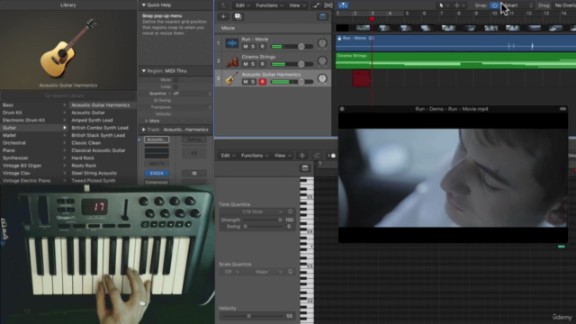Adjust the Run - Movie pan knob
Screen dimensions: 576x324
[322, 43]
